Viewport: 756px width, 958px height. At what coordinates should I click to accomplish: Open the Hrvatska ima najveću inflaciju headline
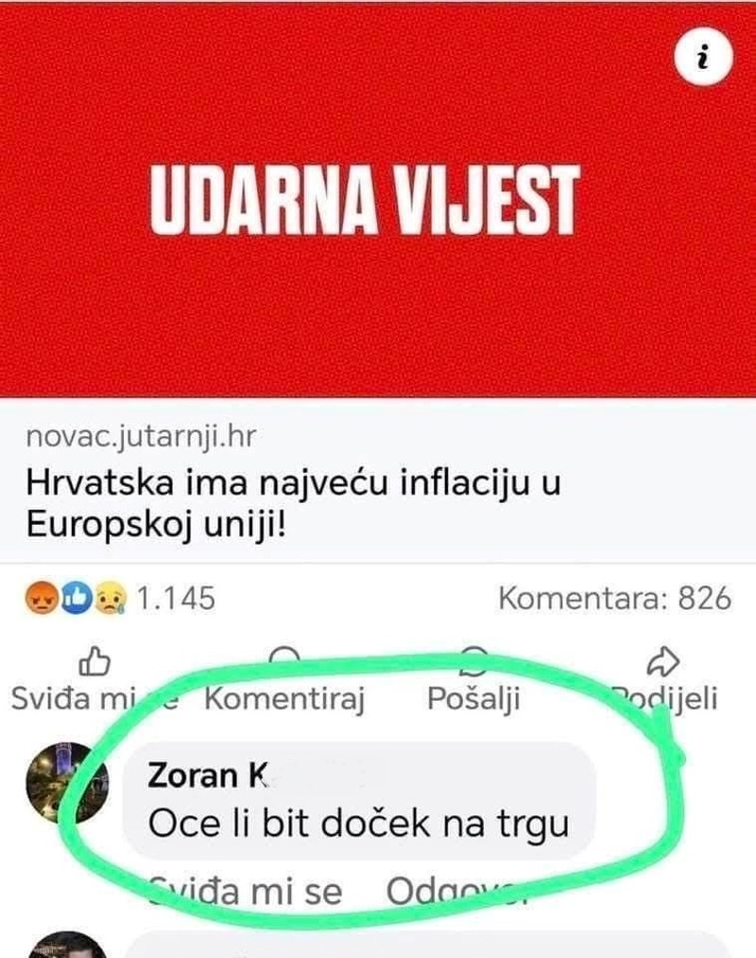tap(293, 503)
